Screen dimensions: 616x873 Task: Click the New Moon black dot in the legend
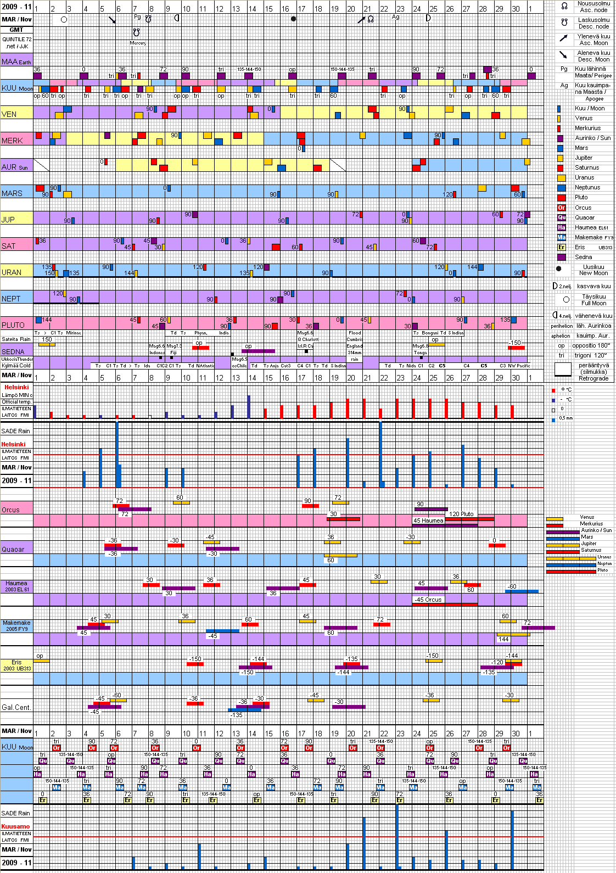pos(559,269)
